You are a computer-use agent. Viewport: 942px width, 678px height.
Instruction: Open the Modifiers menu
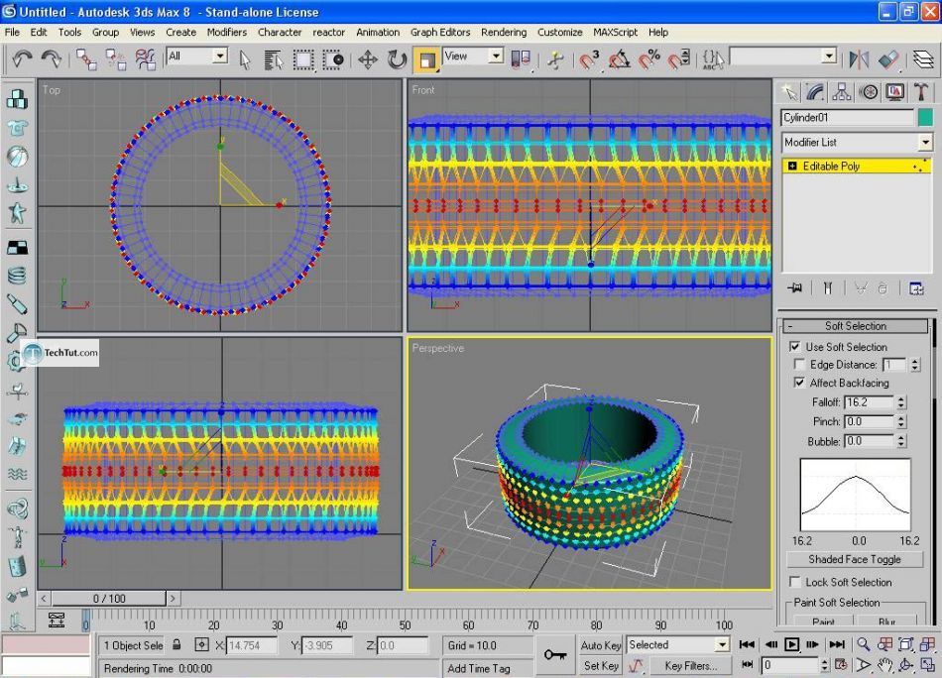pyautogui.click(x=226, y=33)
